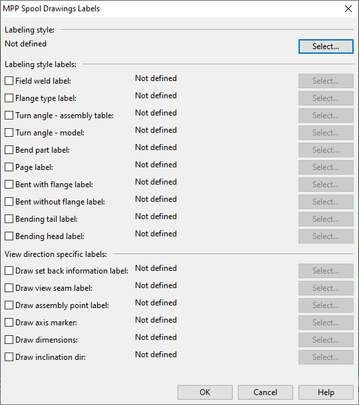359x405 pixels.
Task: Enable Field weld label checkbox
Action: (x=9, y=81)
